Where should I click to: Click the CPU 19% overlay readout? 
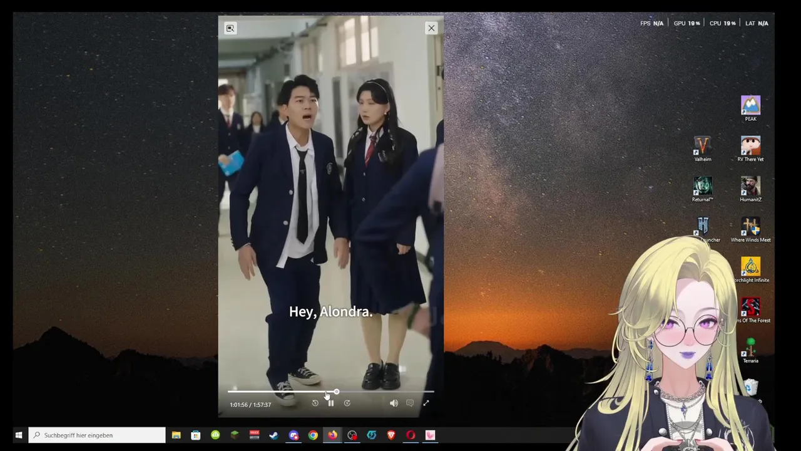(722, 23)
